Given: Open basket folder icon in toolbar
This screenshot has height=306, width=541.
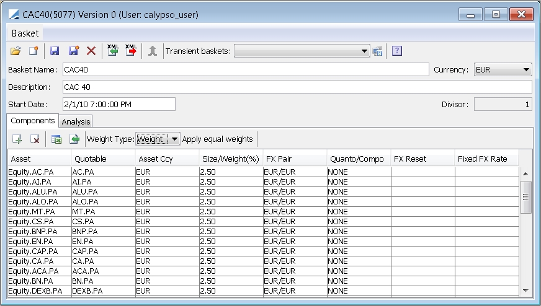Looking at the screenshot, I should [16, 51].
